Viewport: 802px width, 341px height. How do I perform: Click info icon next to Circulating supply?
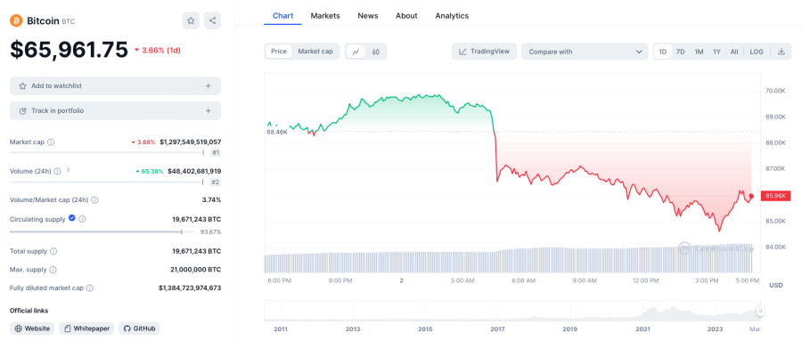point(82,219)
